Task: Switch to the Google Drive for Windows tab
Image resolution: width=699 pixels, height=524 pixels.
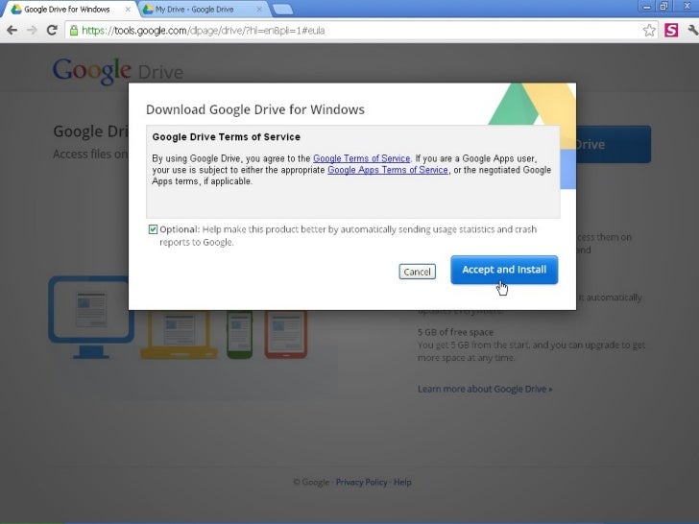Action: tap(67, 9)
